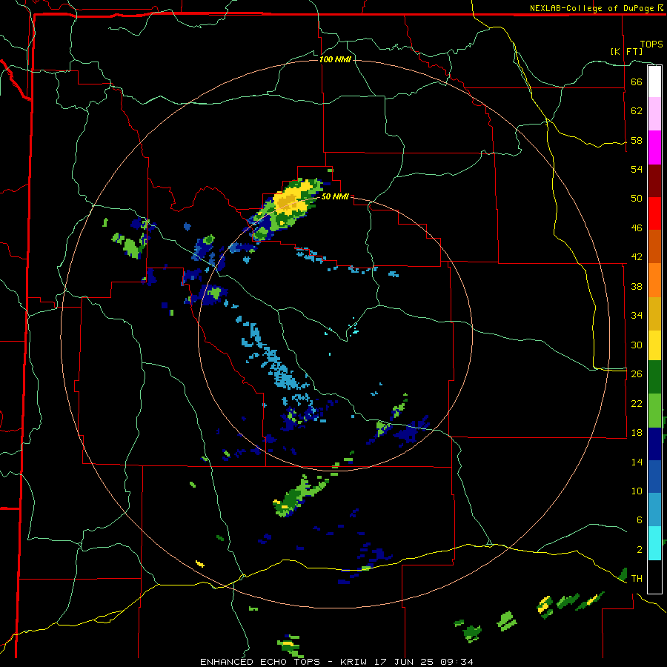Click the dark green swatch between 26 and 22

(x=654, y=377)
